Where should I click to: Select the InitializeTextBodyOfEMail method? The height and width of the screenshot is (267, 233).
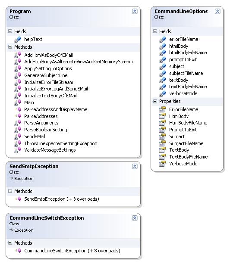pyautogui.click(x=50, y=96)
